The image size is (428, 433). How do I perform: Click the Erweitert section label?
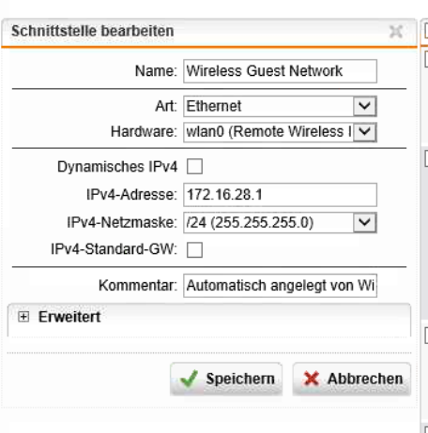point(69,317)
